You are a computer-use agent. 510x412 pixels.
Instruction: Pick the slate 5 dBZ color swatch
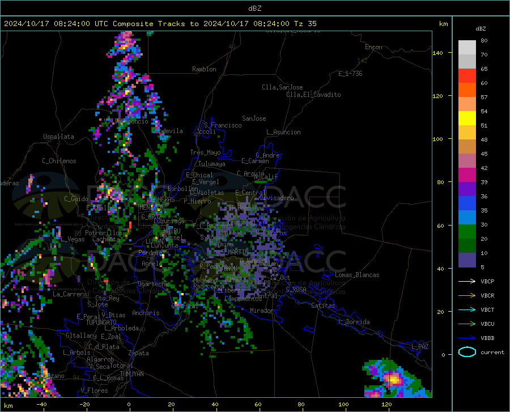[x=467, y=260]
